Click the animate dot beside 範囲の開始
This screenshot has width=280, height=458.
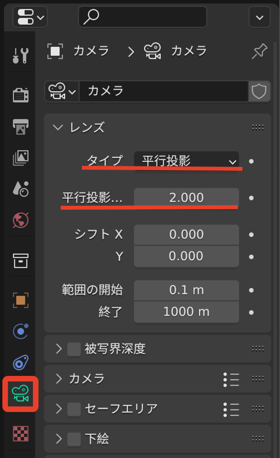click(251, 290)
